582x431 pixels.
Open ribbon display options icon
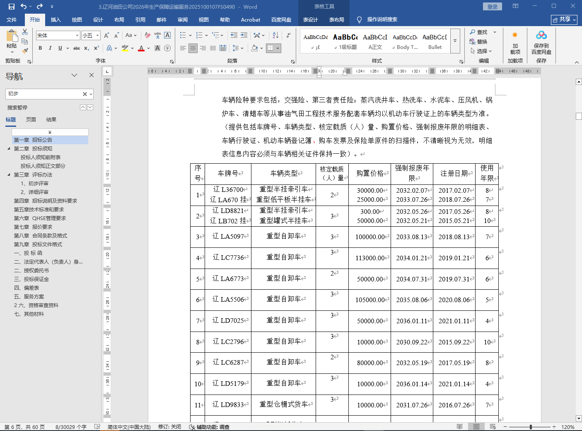(515, 6)
